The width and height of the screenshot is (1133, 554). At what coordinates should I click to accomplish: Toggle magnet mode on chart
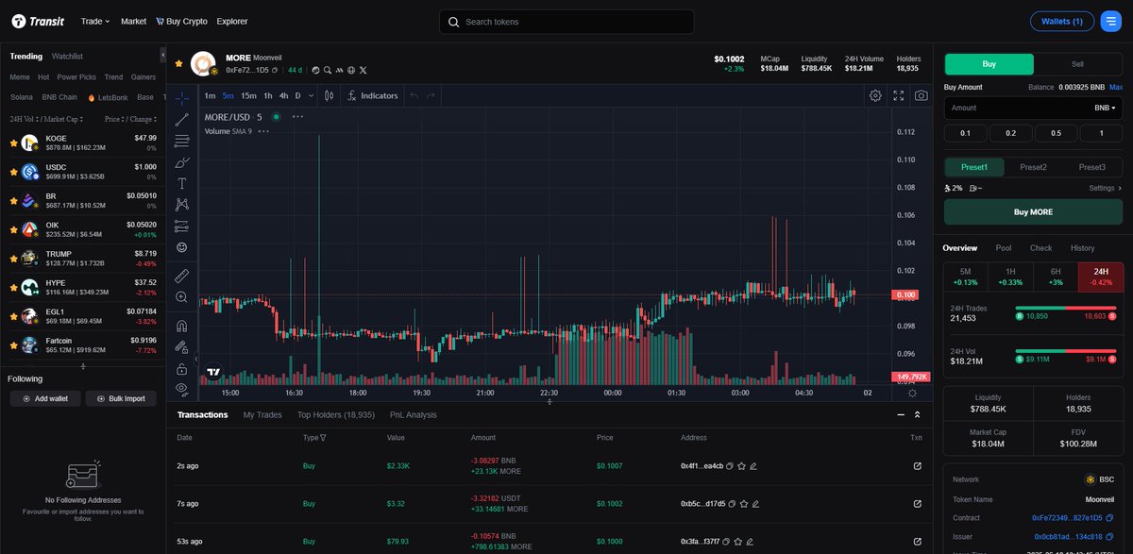(x=182, y=326)
